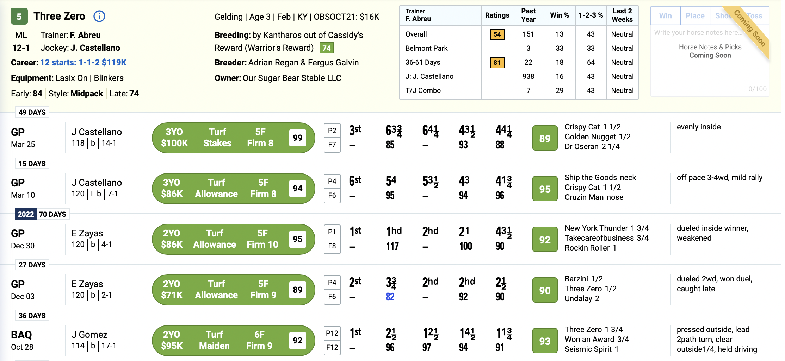Select the Place tab in notes panel

[x=695, y=16]
